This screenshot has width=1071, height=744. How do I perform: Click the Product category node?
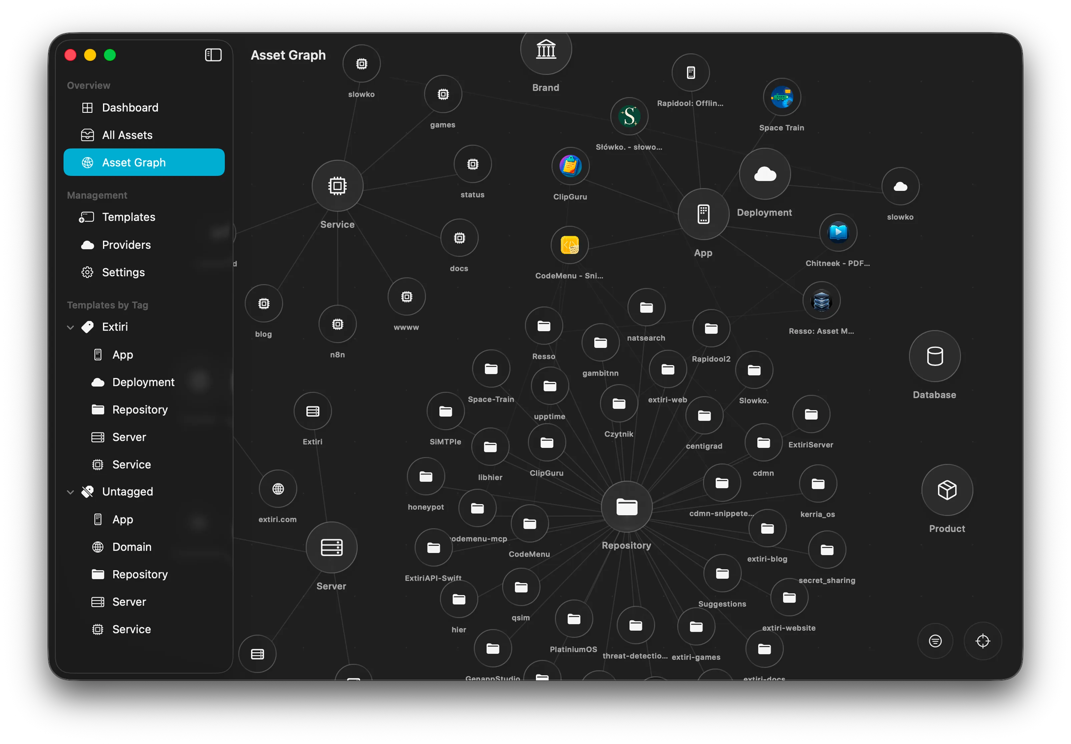(x=947, y=490)
